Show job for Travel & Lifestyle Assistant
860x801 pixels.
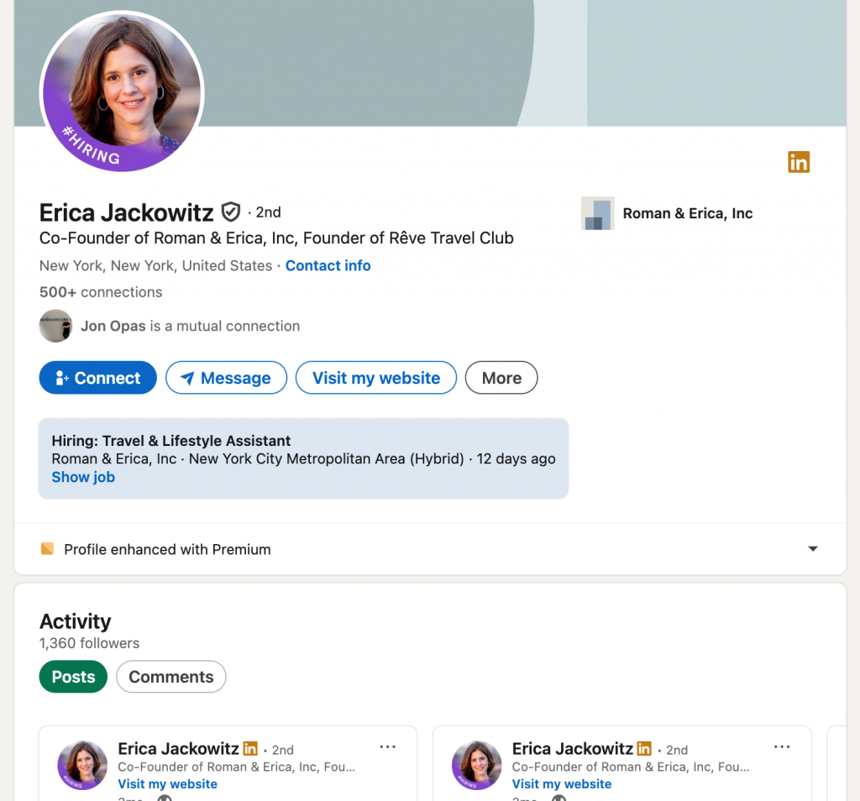tap(82, 477)
